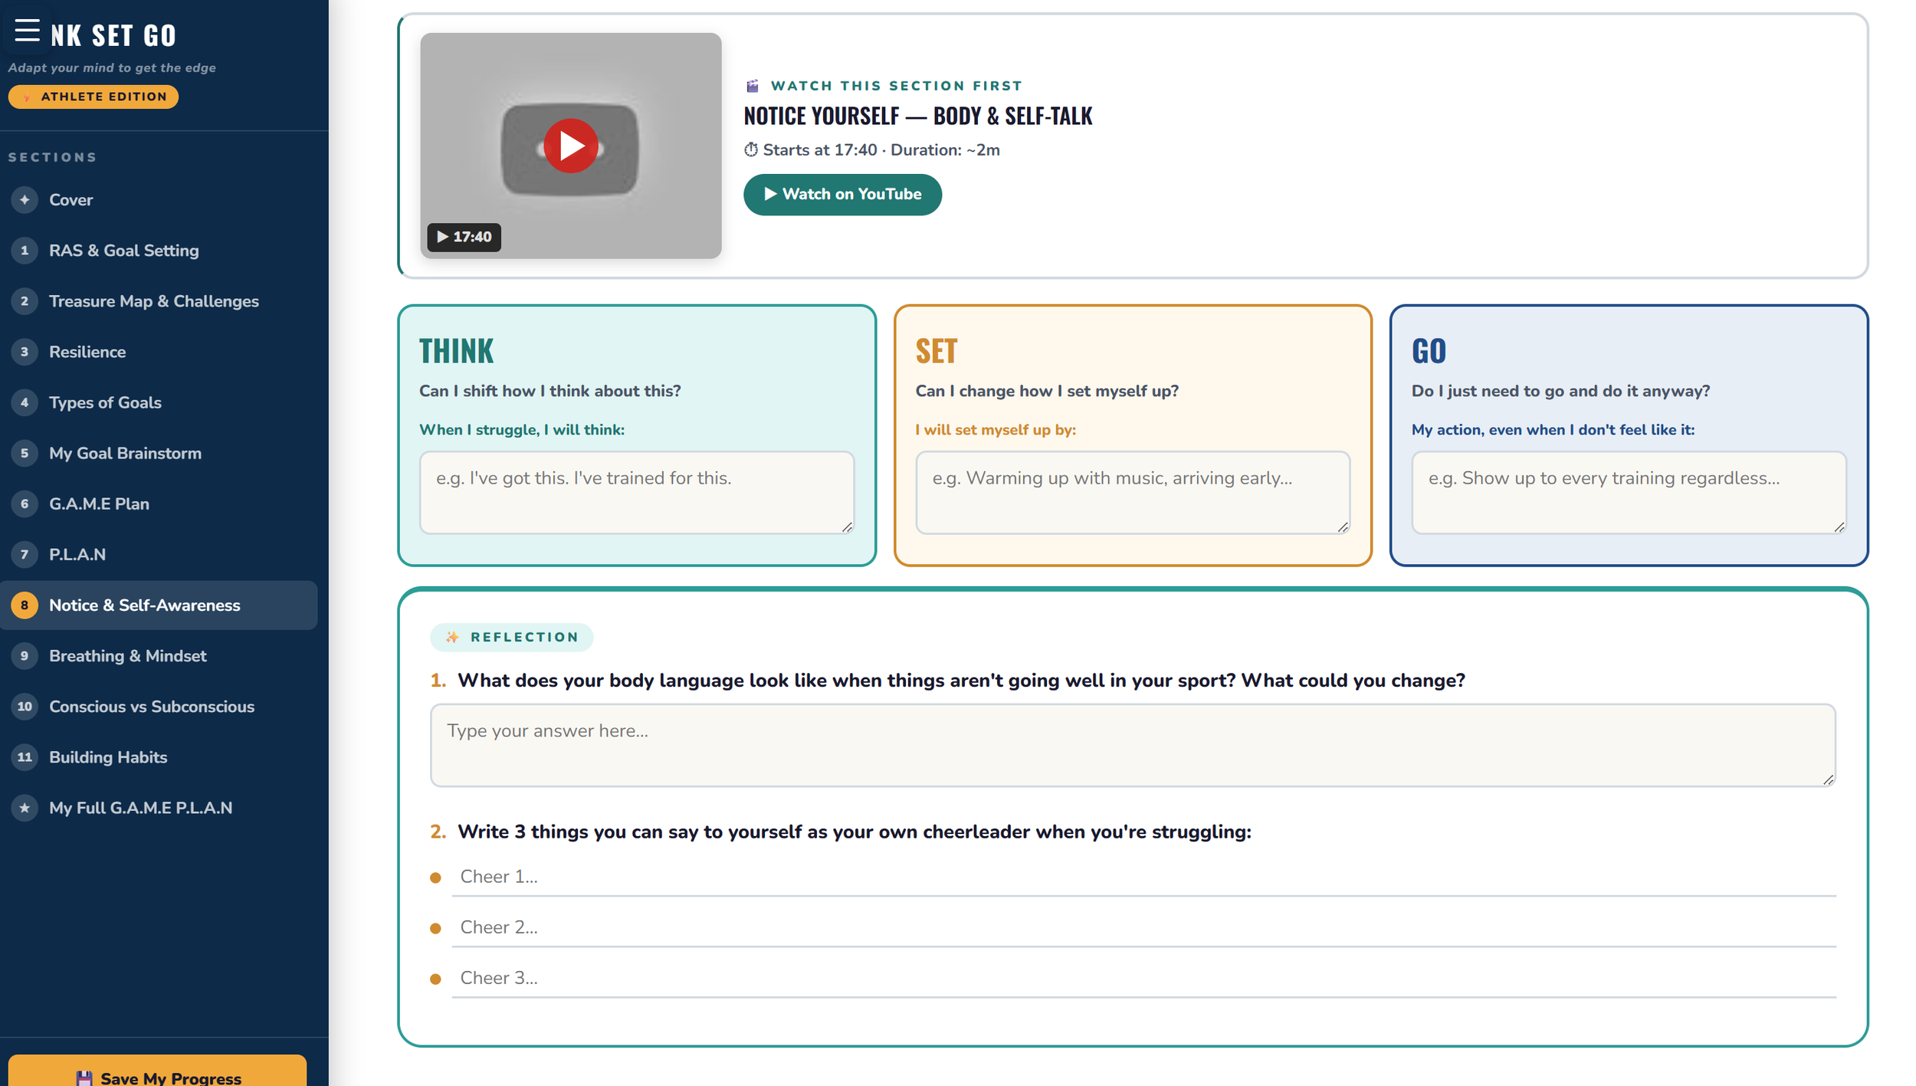Click Save My Progress button
The image size is (1916, 1086).
pos(157,1071)
